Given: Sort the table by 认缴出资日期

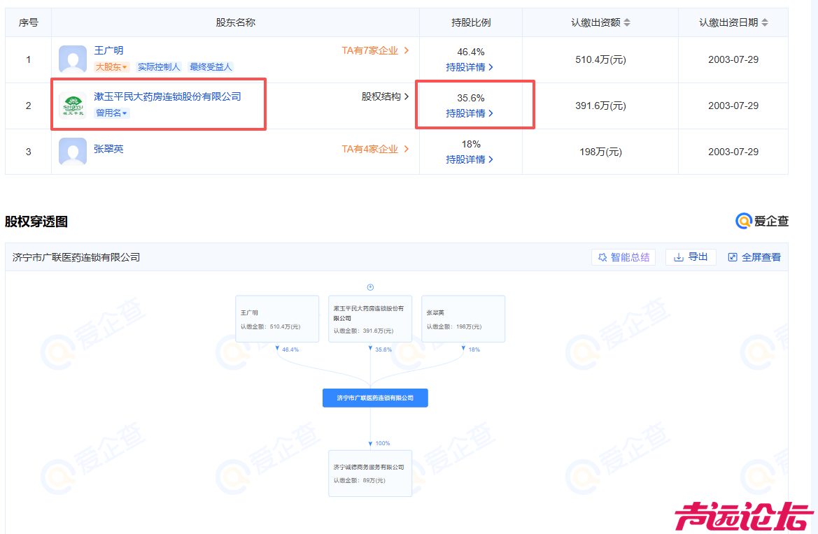Looking at the screenshot, I should click(767, 22).
